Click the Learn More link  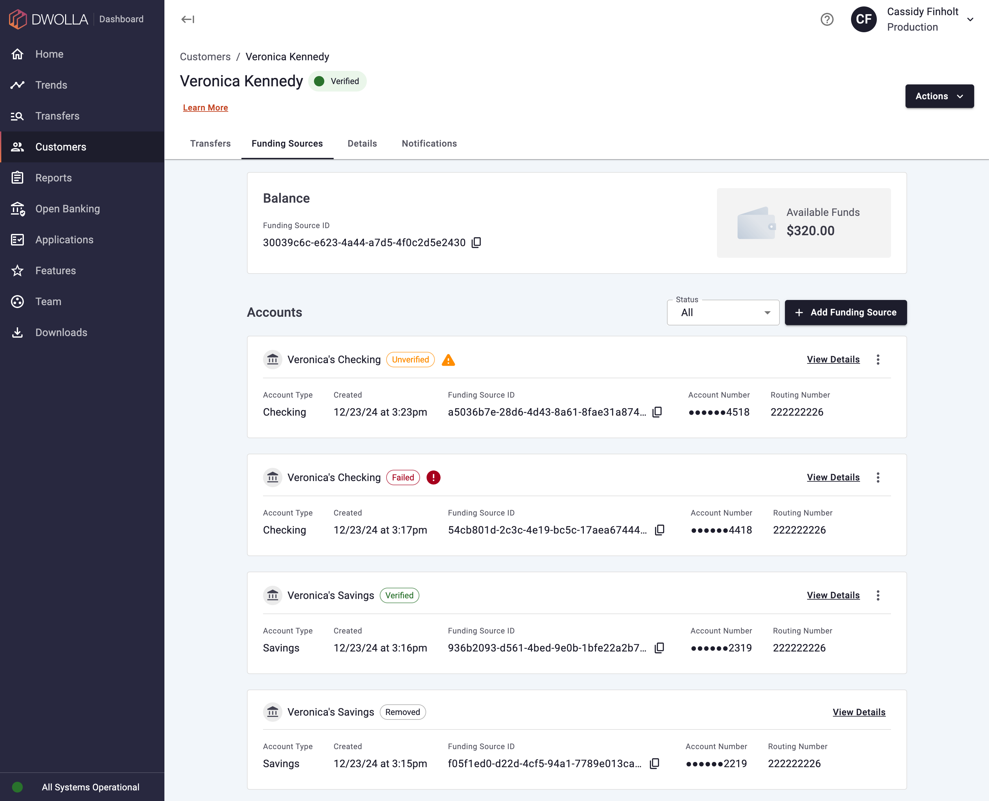click(x=205, y=108)
